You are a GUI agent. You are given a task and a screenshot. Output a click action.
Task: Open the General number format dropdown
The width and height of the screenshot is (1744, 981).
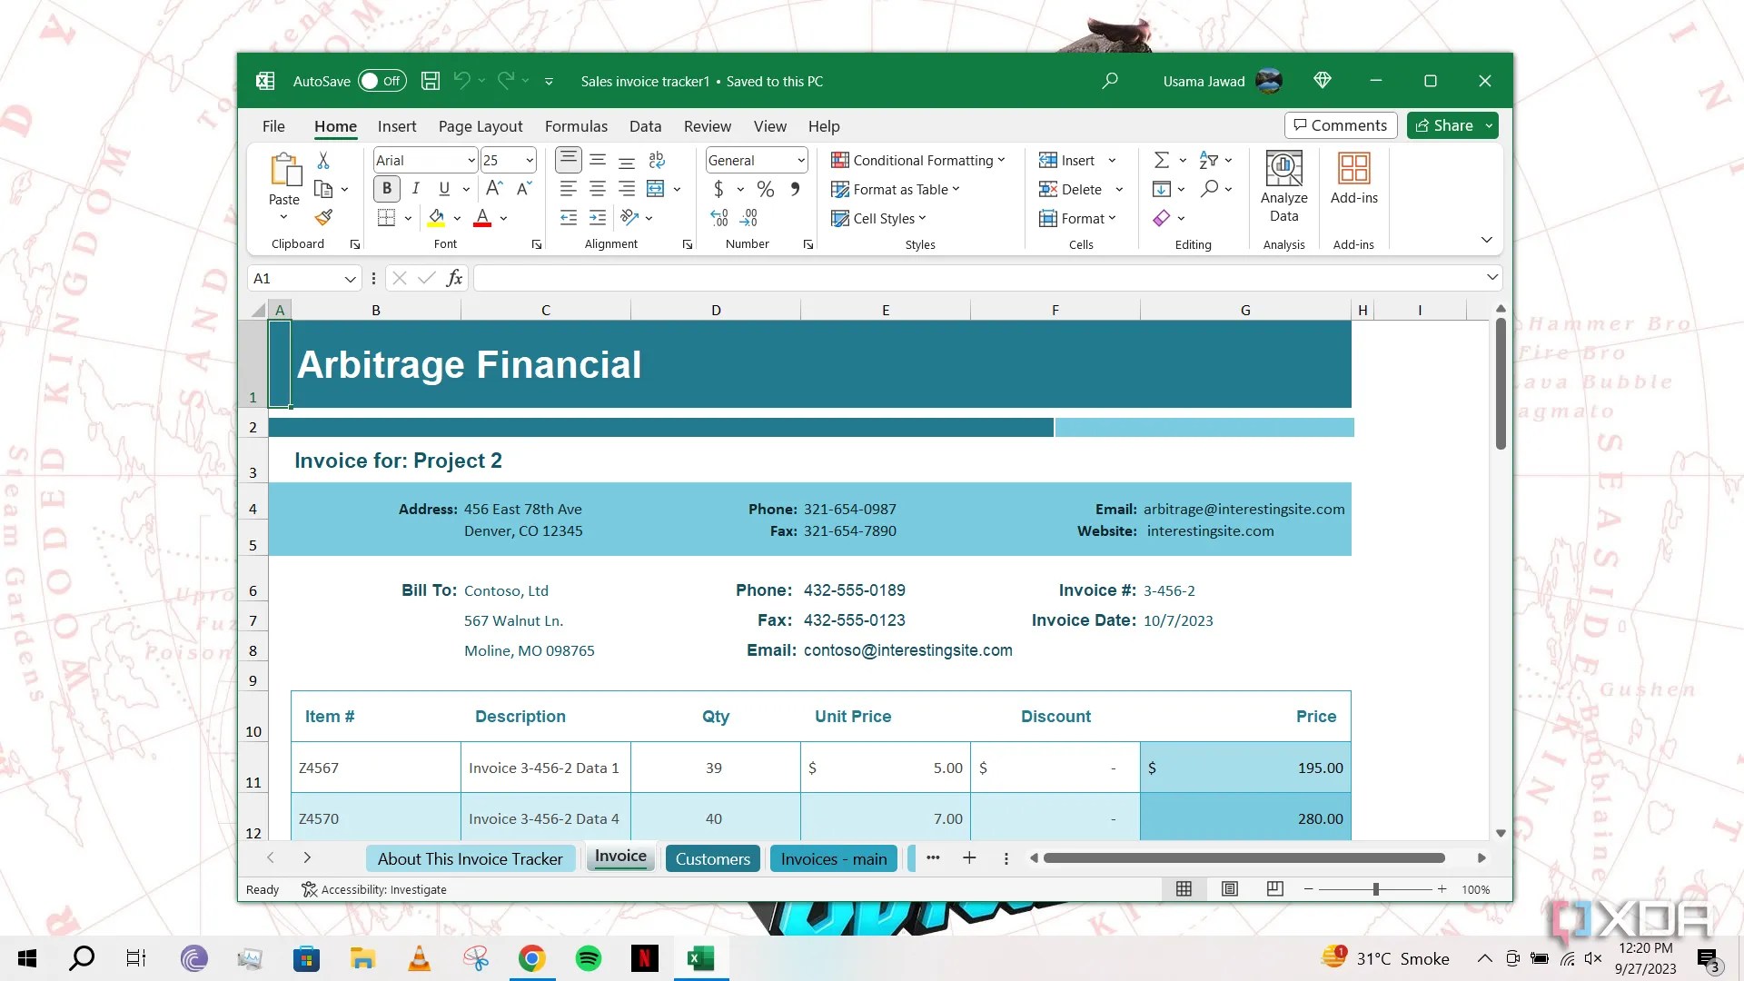click(797, 160)
